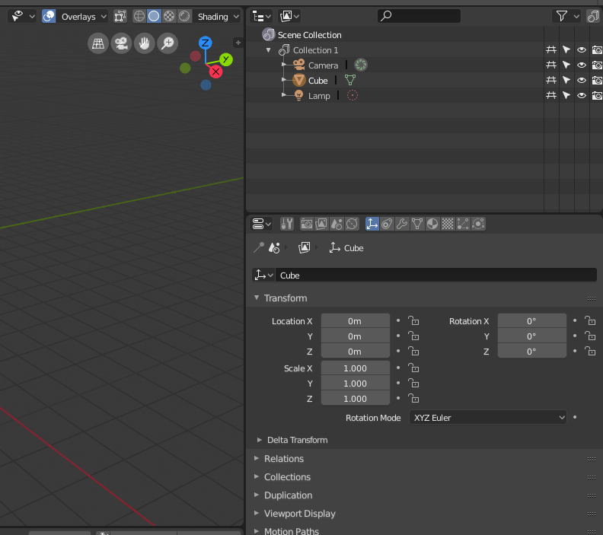Collapse the Transform panel
Screen dimensions: 603x535
tap(257, 298)
